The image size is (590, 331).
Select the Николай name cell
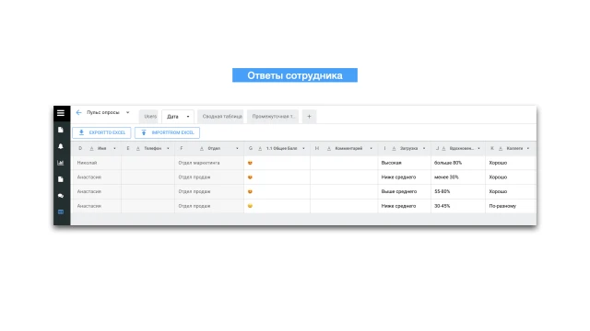96,163
